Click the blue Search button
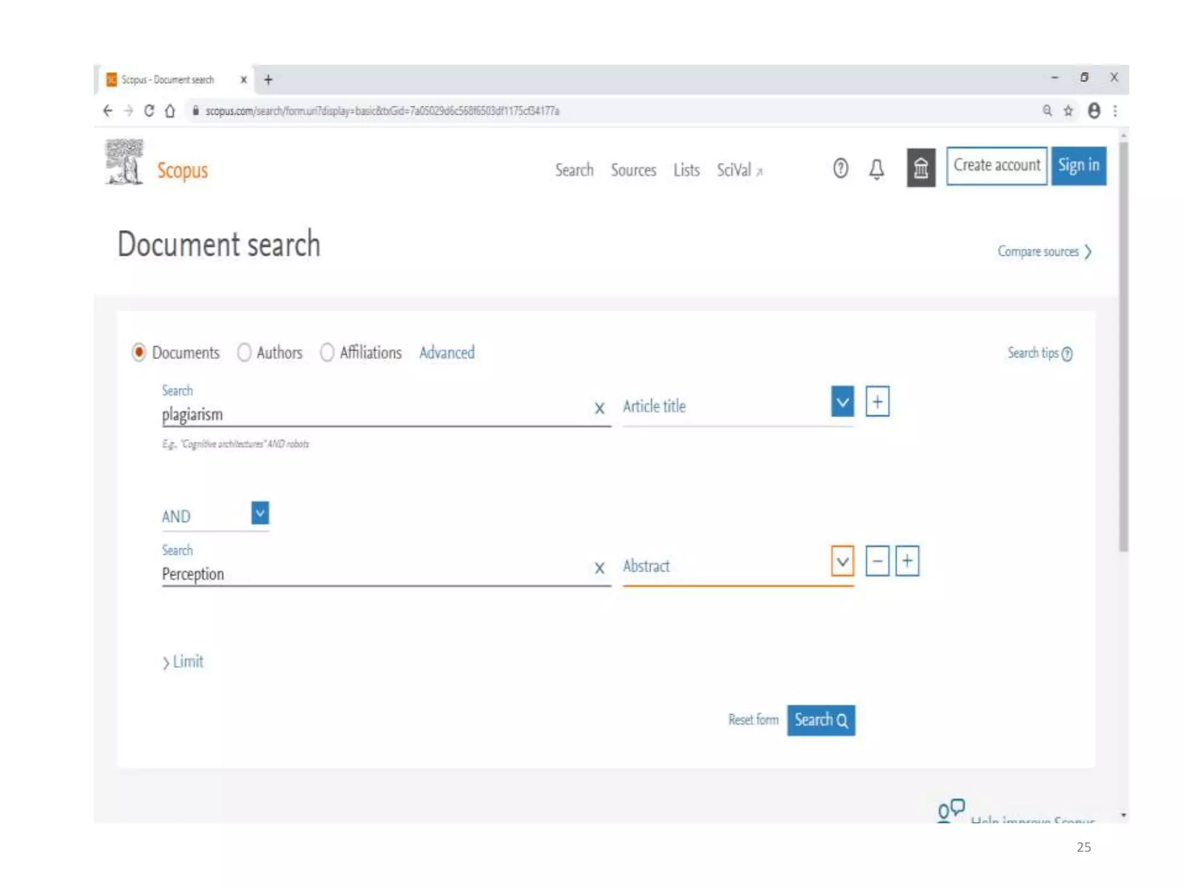The width and height of the screenshot is (1185, 888). point(820,720)
